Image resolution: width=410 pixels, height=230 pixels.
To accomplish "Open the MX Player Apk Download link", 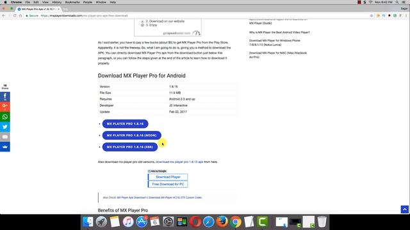I will coord(131,197).
